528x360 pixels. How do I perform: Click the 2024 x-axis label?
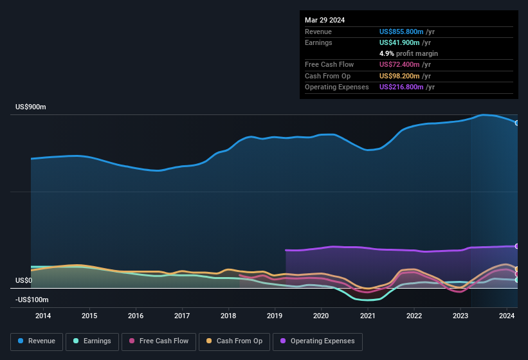click(507, 316)
